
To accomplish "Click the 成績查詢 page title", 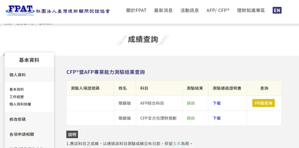I will point(143,39).
